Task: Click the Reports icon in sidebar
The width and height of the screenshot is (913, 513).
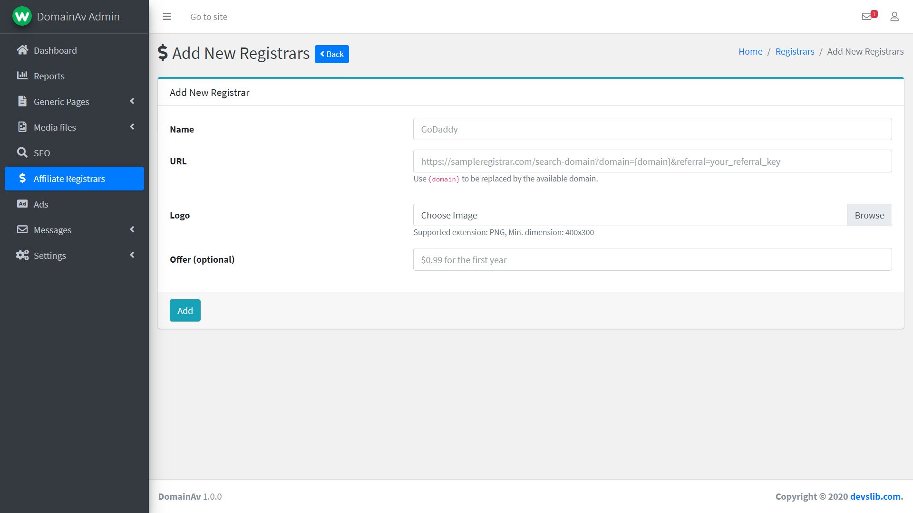Action: [x=22, y=75]
